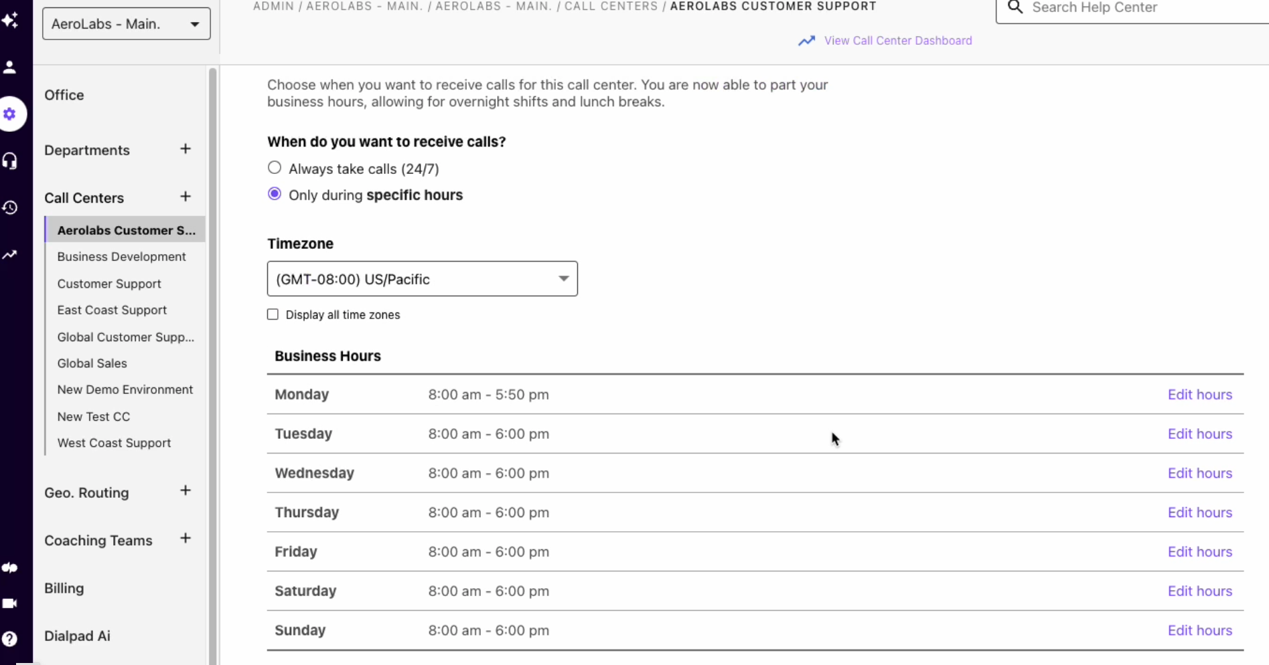Click Monday 8:00 am - 5:50 pm hours
Viewport: 1269px width, 665px height.
pos(488,395)
